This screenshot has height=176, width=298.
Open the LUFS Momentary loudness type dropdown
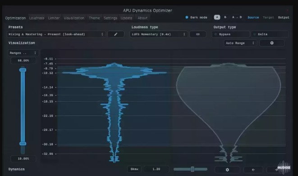click(x=159, y=34)
